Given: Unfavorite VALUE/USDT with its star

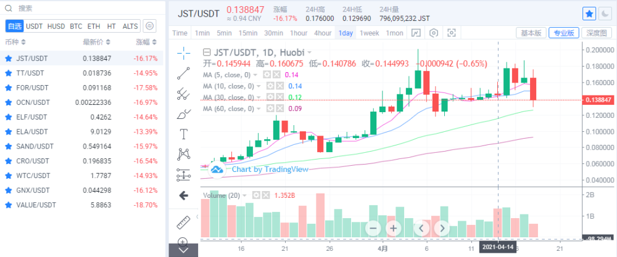Looking at the screenshot, I should pyautogui.click(x=8, y=205).
